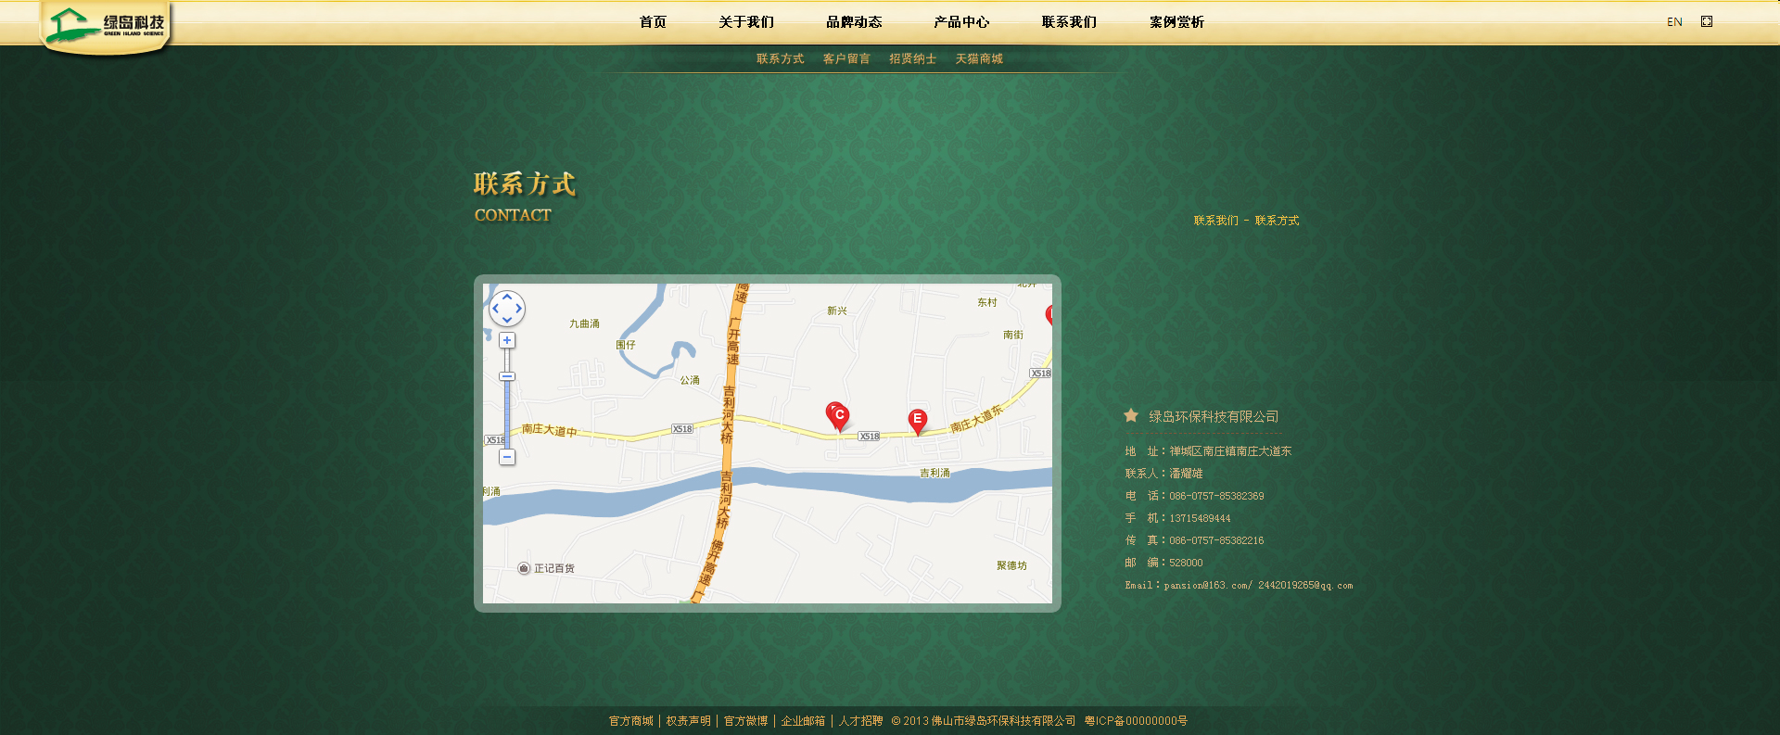Go to the 天猫商城 link

point(979,58)
